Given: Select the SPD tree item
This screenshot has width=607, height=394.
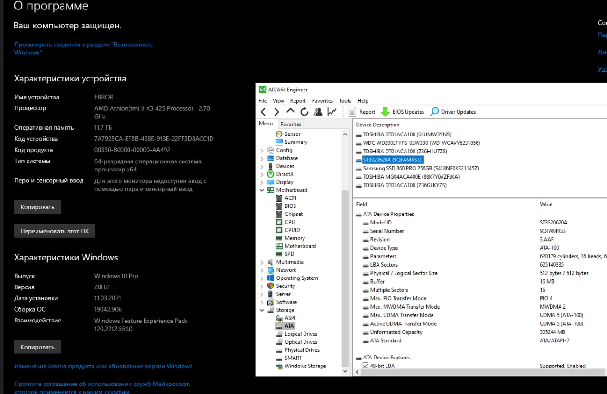Looking at the screenshot, I should point(285,254).
